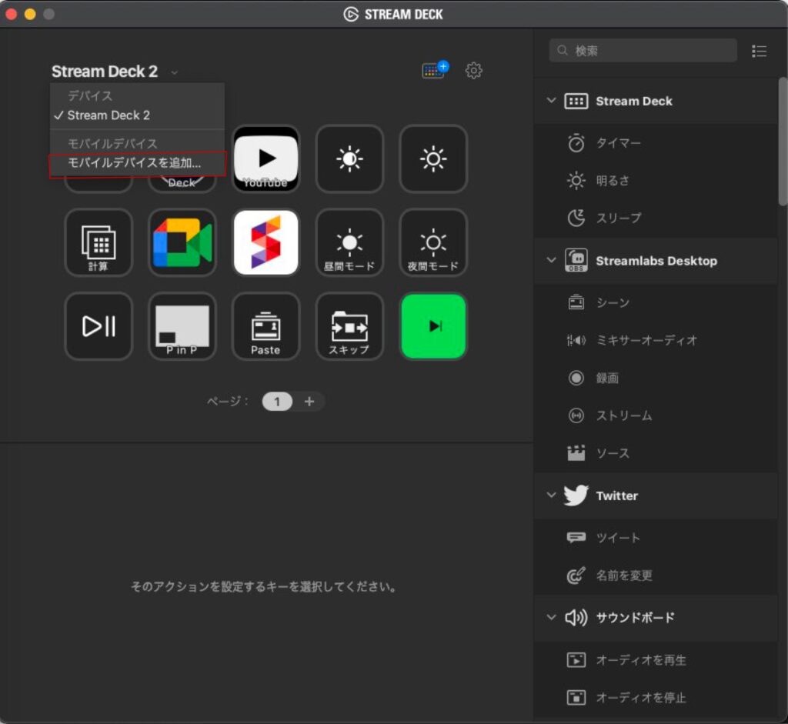Open Stream Deck settings via the gear icon
788x724 pixels.
click(x=474, y=70)
